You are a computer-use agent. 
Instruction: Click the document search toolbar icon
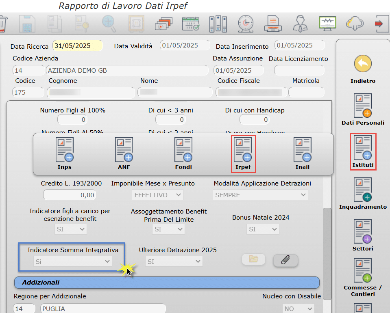coord(82,24)
